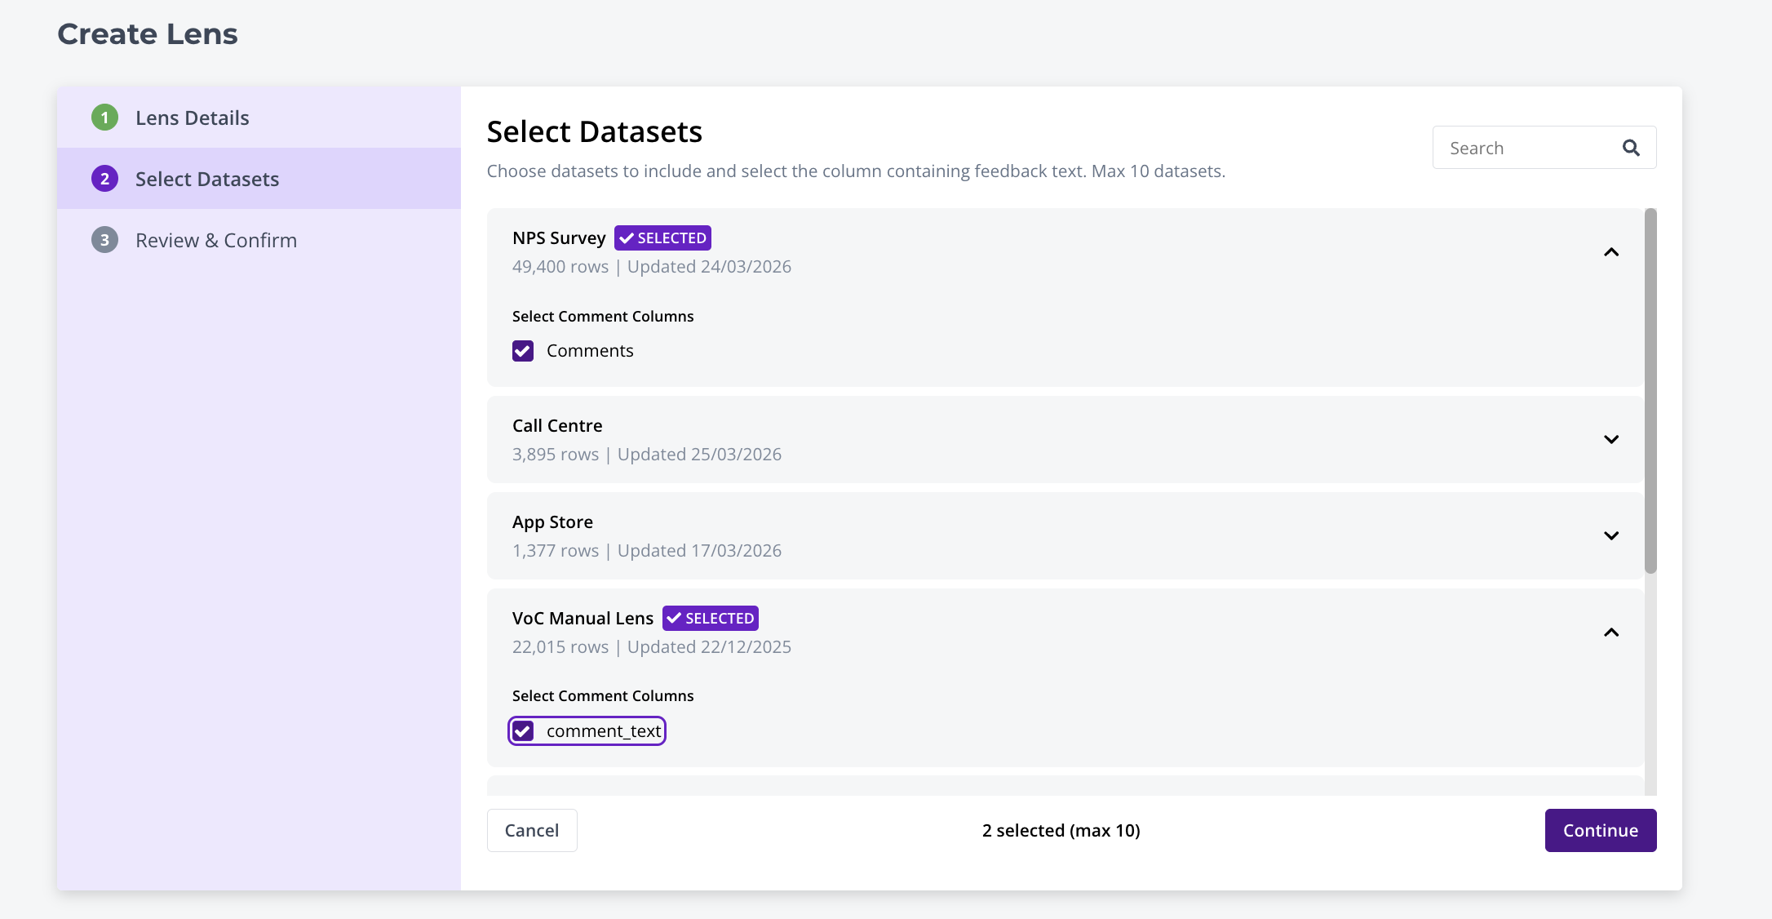Image resolution: width=1772 pixels, height=919 pixels.
Task: Go to the Lens Details step
Action: click(192, 118)
